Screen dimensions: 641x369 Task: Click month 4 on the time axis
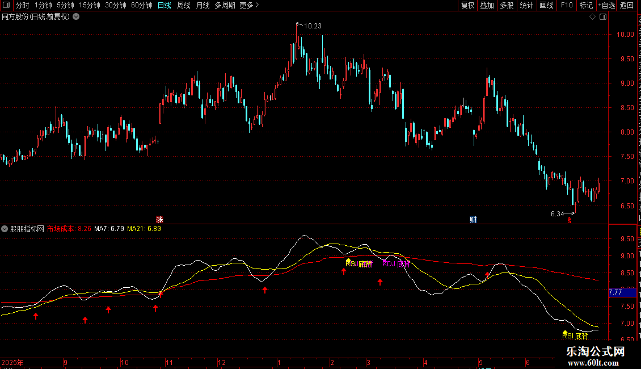tap(425, 362)
